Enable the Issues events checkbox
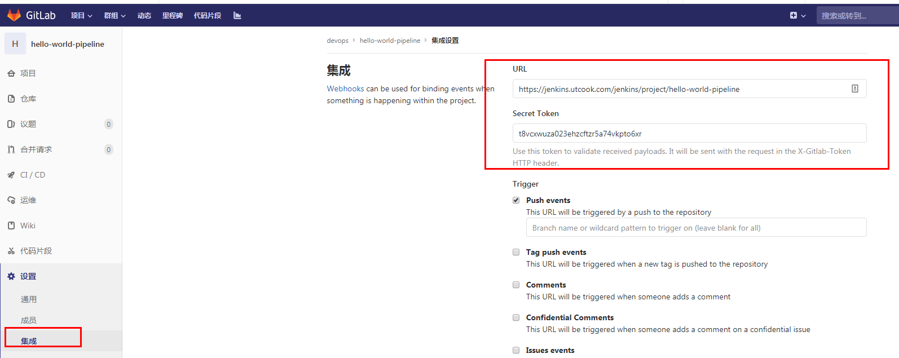Image resolution: width=899 pixels, height=358 pixels. tap(516, 350)
